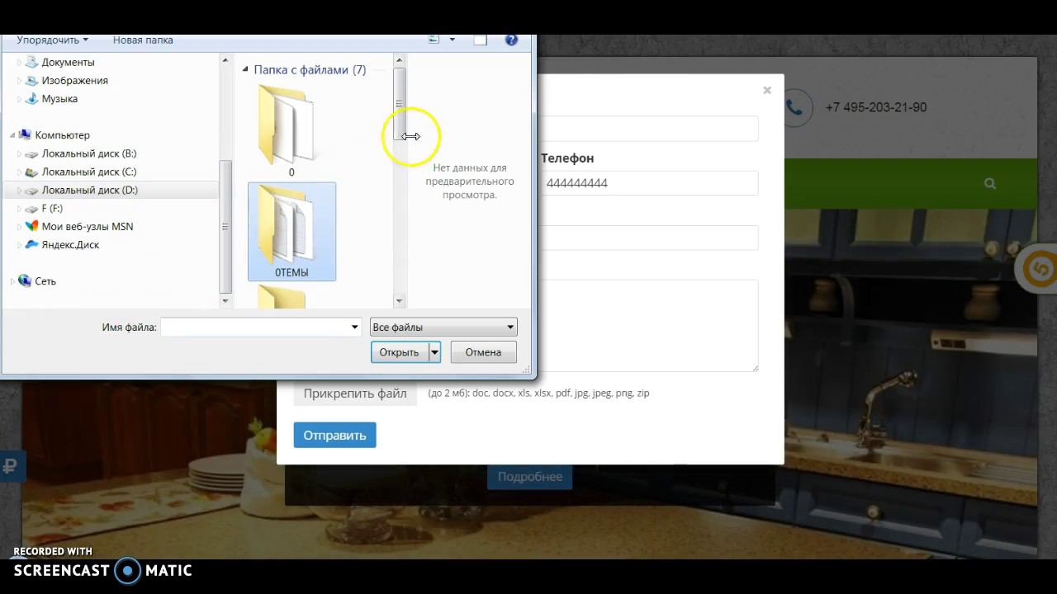This screenshot has height=594, width=1057.
Task: Select Локальный диск (B:)
Action: [89, 153]
